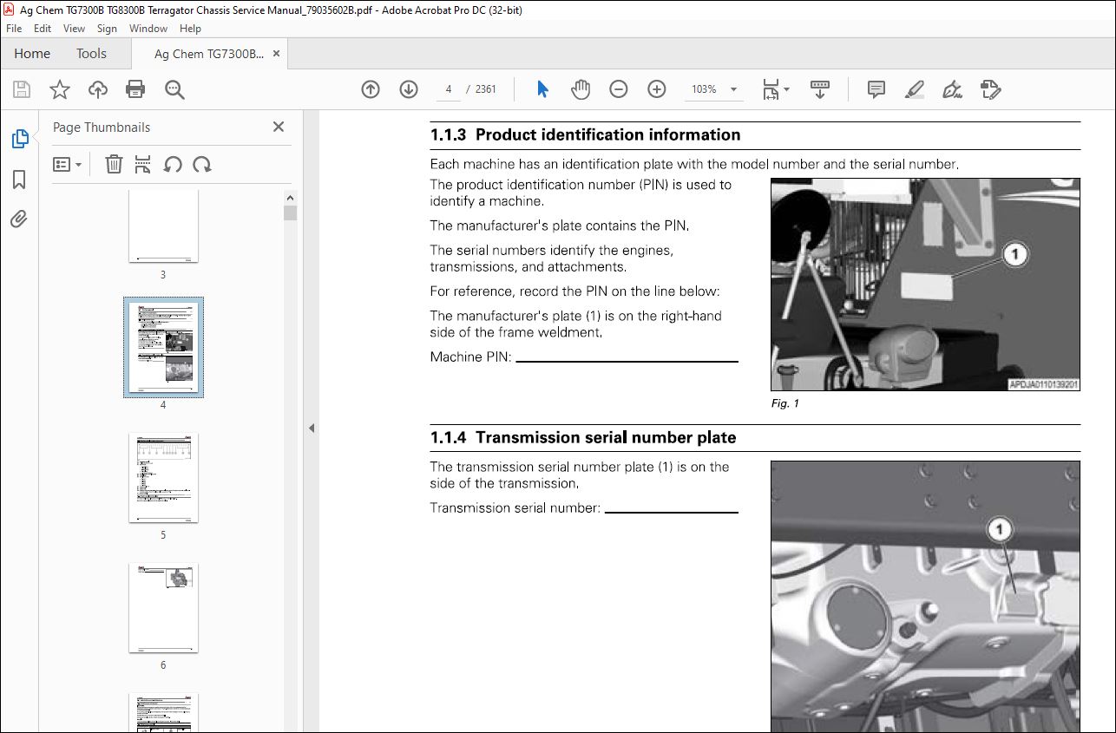Collapse navigation pane arrow

311,428
